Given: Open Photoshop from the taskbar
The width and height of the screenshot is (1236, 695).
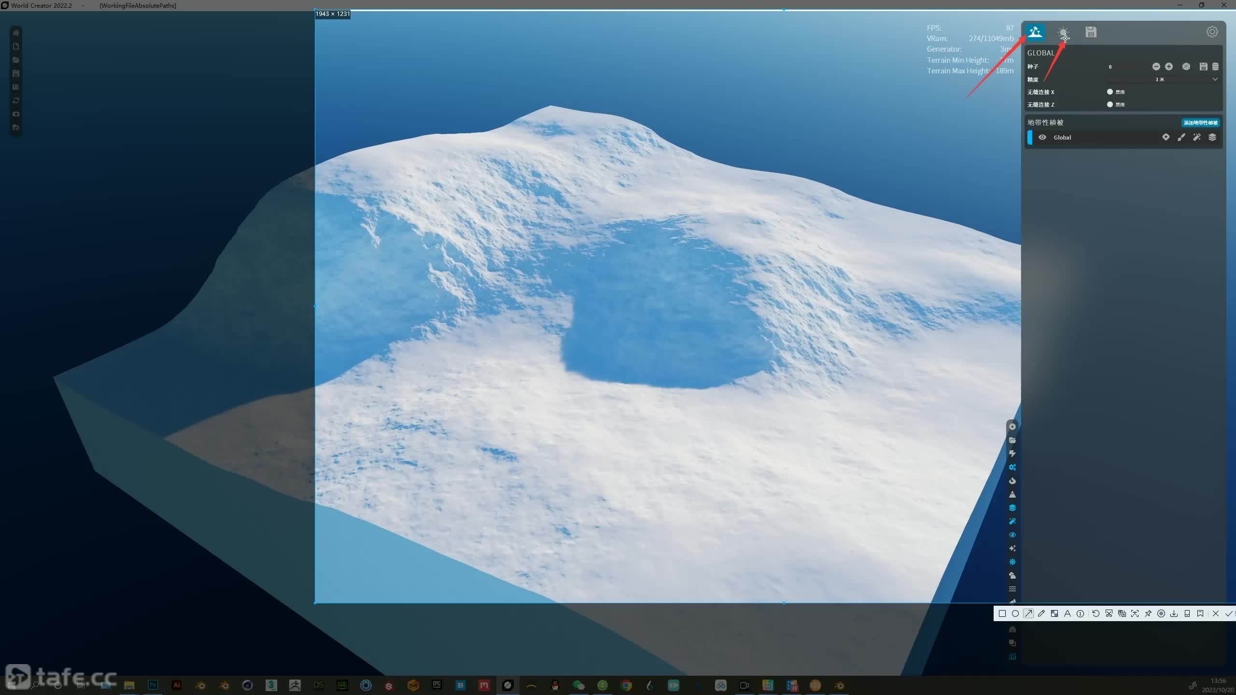Looking at the screenshot, I should 153,685.
